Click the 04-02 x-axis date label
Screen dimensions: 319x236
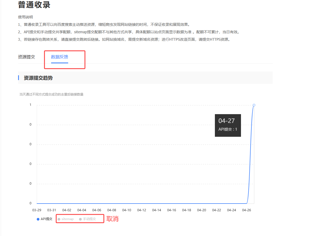pyautogui.click(x=67, y=210)
